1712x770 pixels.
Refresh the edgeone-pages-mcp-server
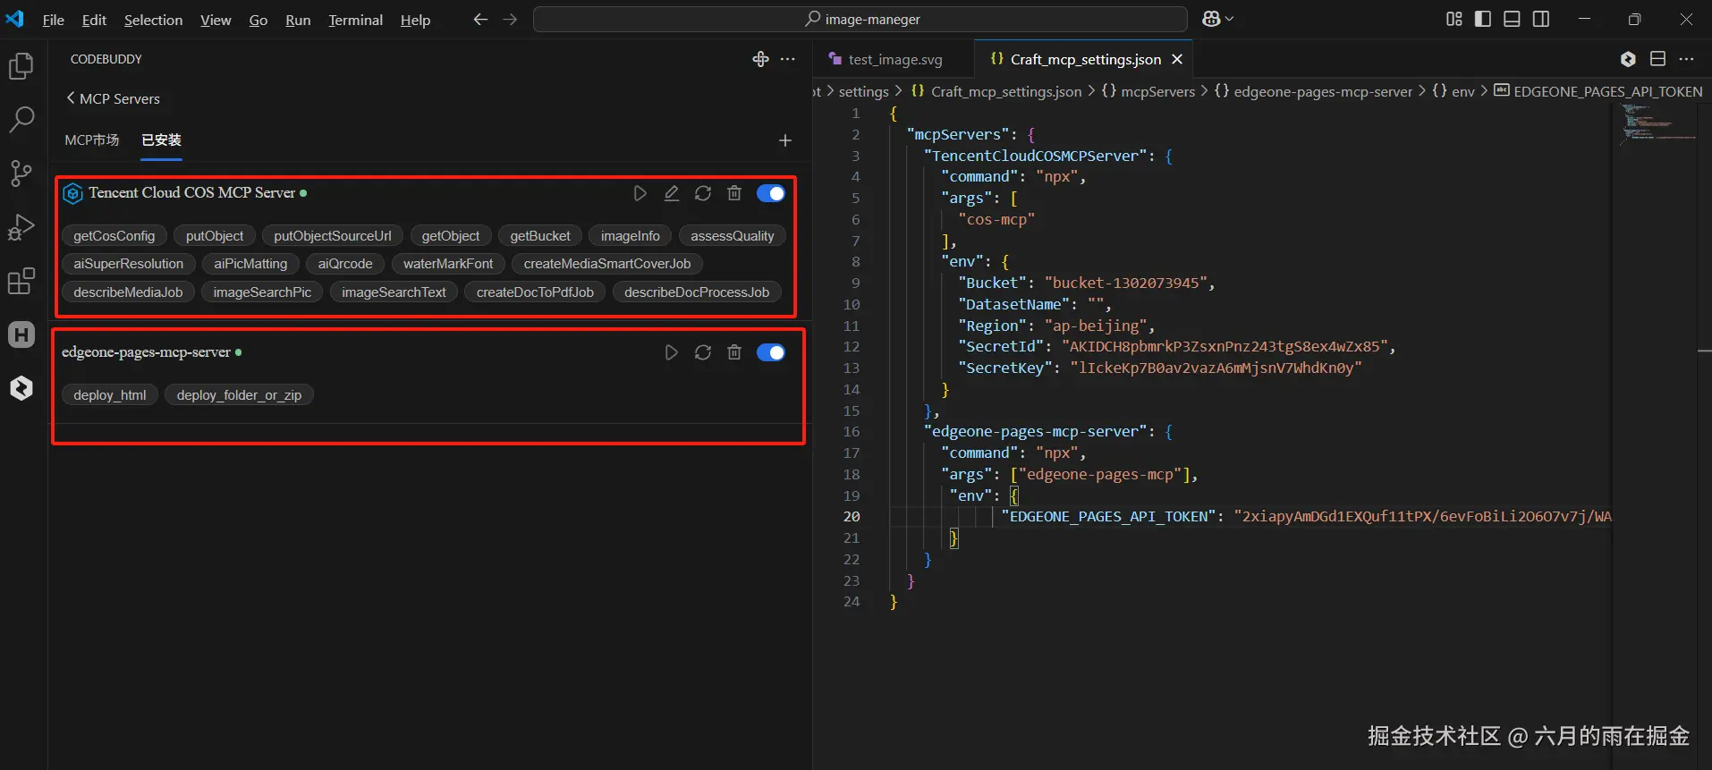[x=703, y=352]
